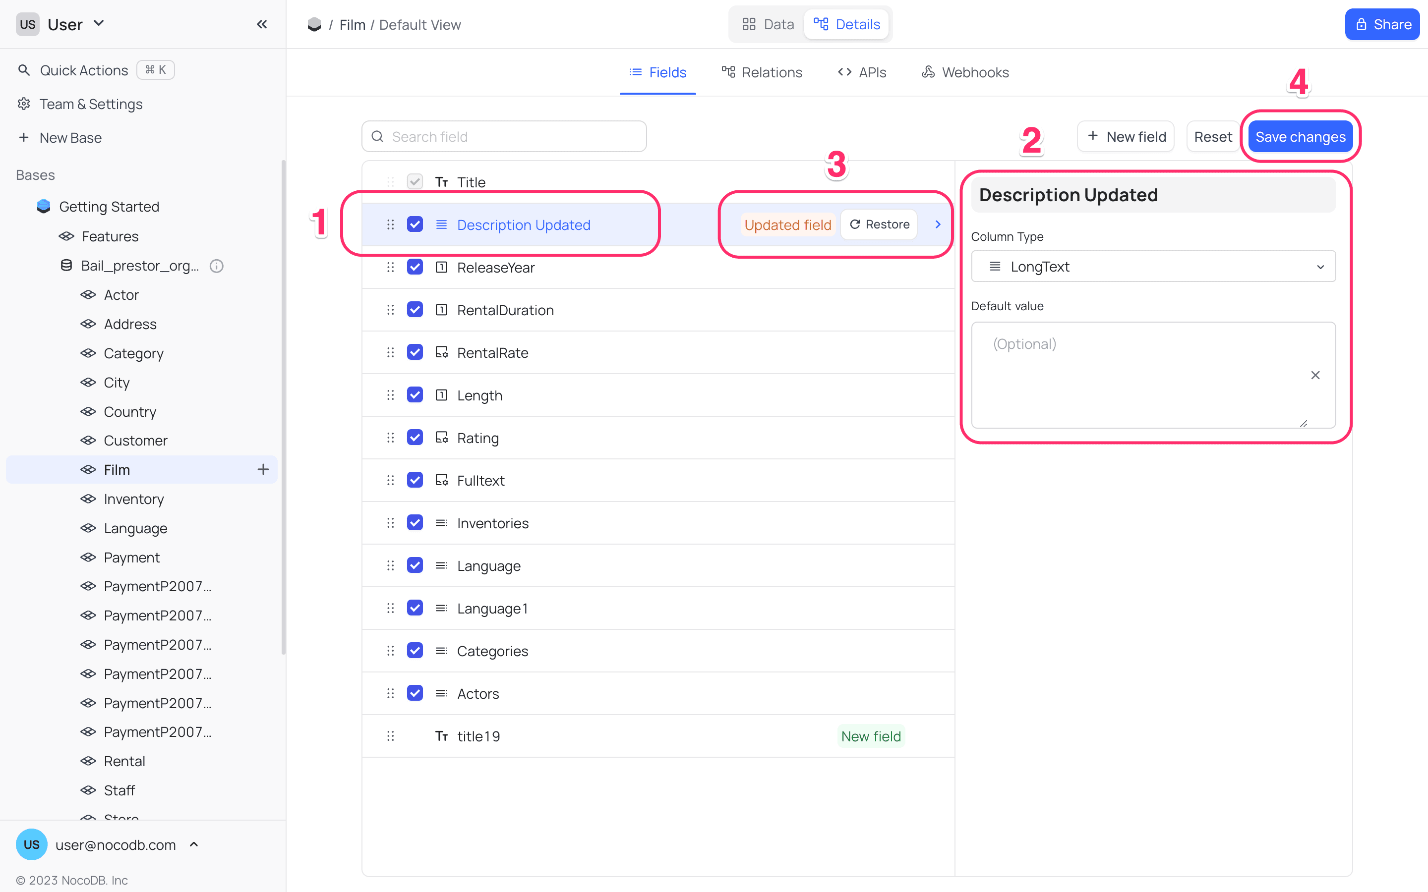1428x892 pixels.
Task: Open the Webhooks tab
Action: tap(965, 72)
